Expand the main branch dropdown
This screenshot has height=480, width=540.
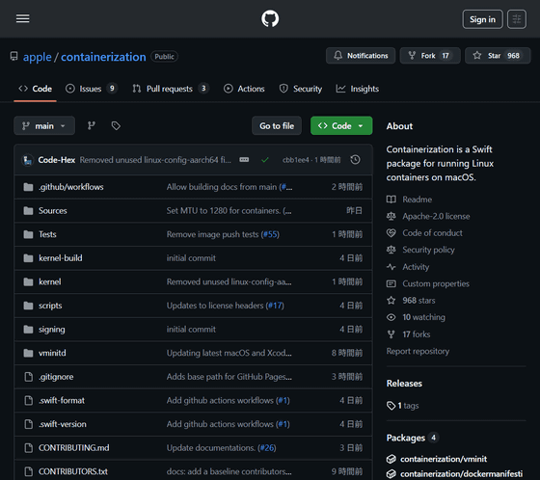point(44,125)
